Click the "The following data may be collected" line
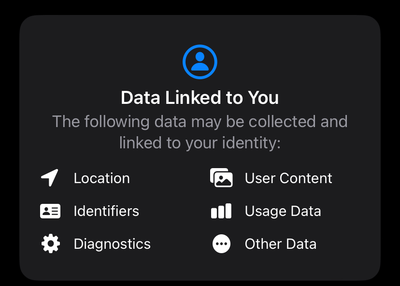400x286 pixels. 200,121
